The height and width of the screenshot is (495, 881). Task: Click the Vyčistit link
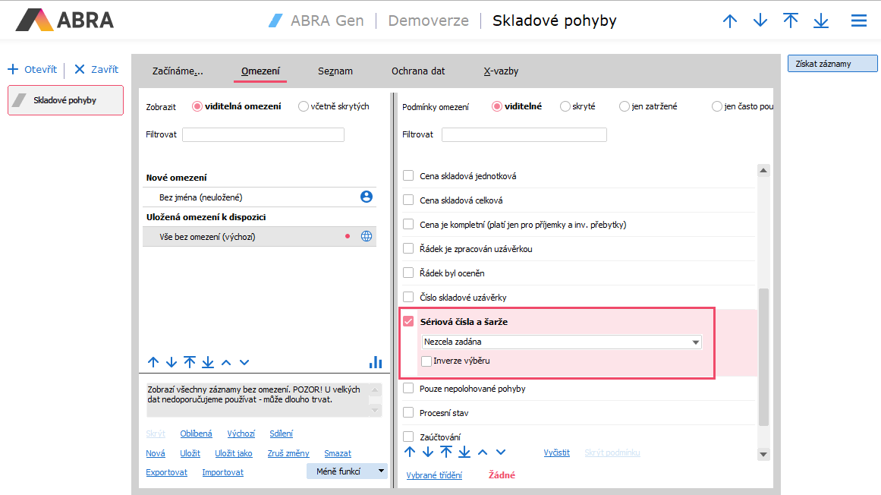pyautogui.click(x=556, y=452)
